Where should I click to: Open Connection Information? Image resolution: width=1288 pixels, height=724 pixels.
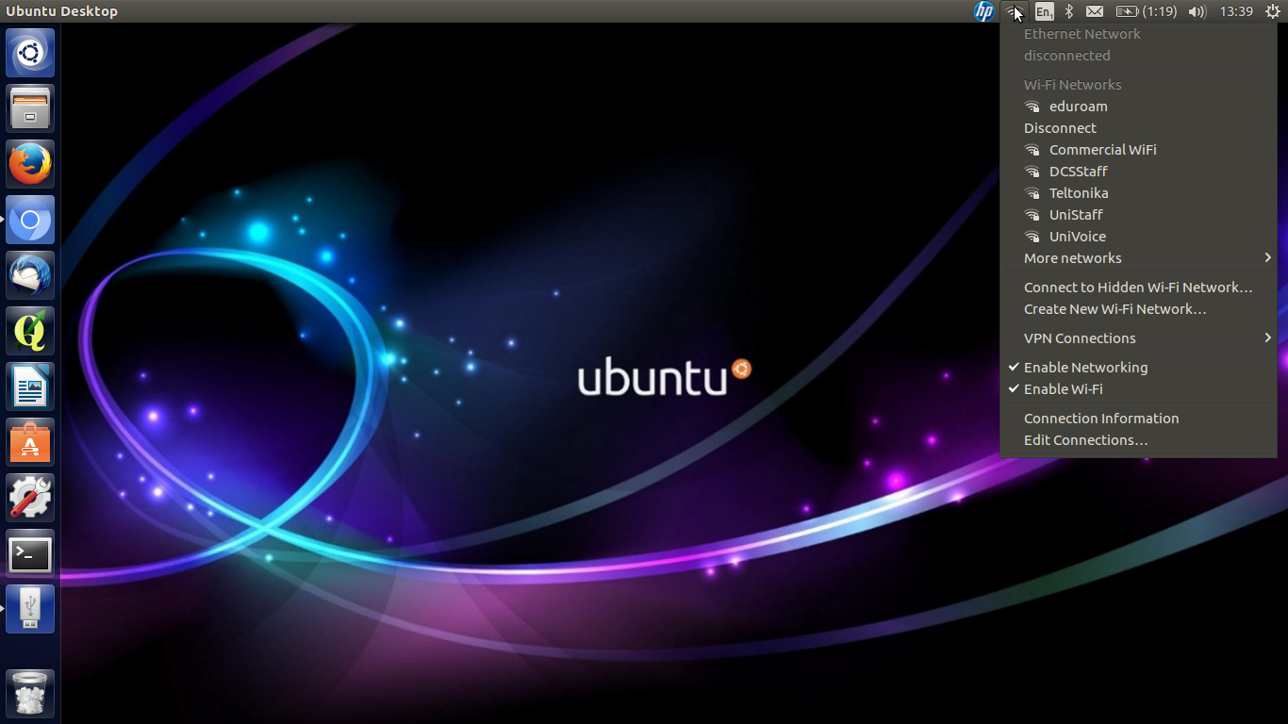click(x=1138, y=419)
